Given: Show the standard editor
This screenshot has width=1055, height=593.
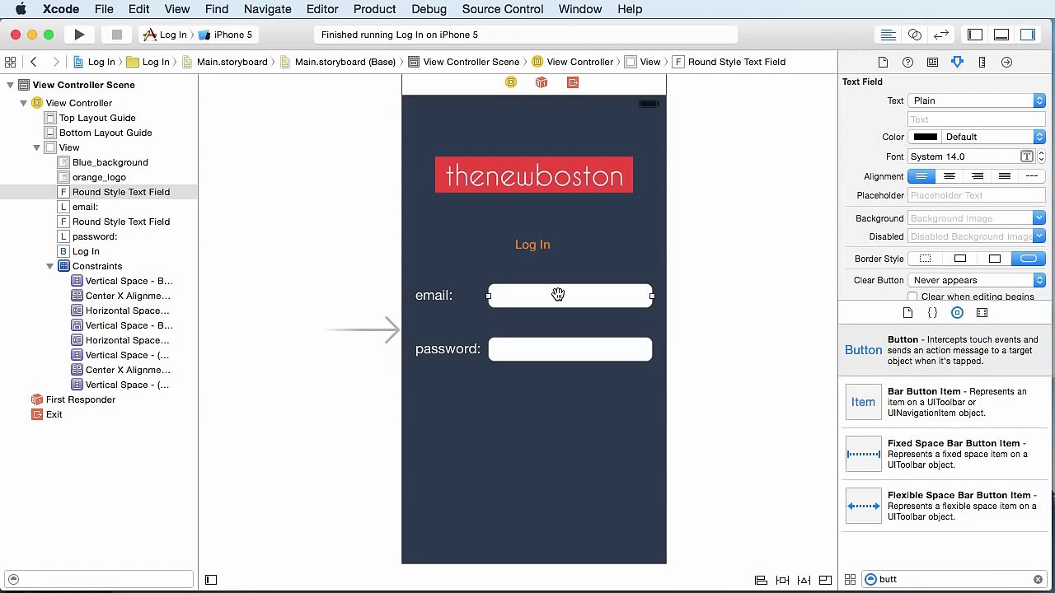Looking at the screenshot, I should 889,35.
